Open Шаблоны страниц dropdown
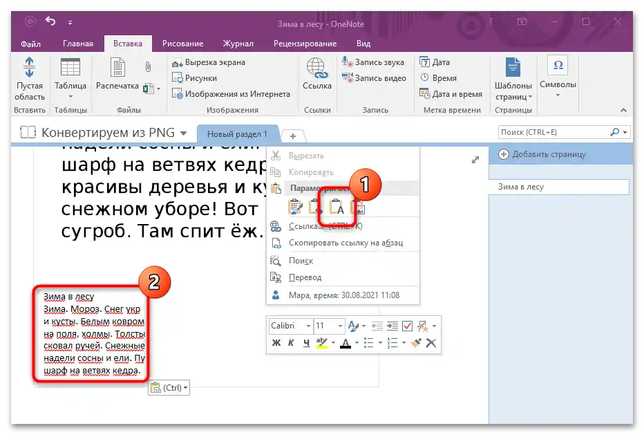This screenshot has width=644, height=435. 513,79
